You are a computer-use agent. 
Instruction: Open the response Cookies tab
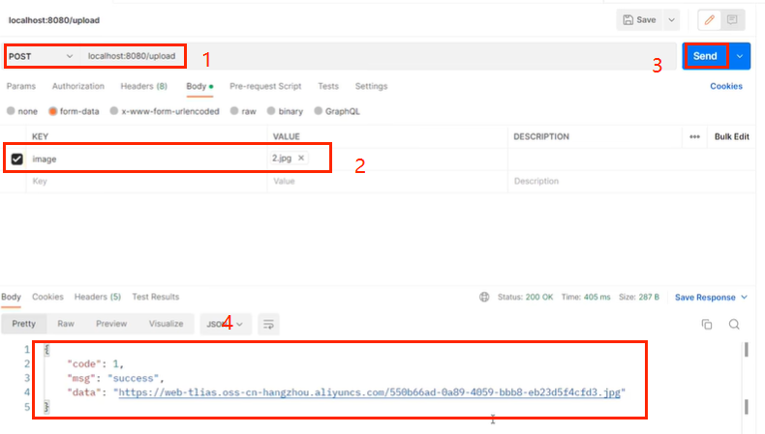point(47,297)
